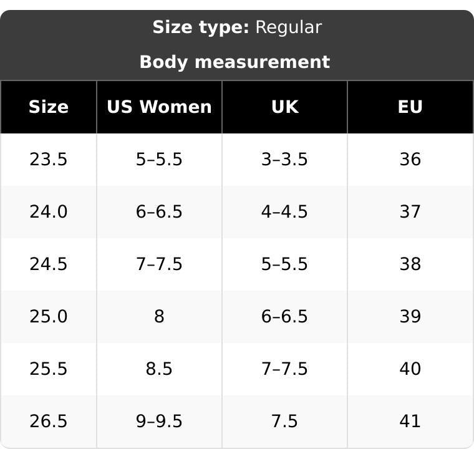Select the US Women column header
Image resolution: width=474 pixels, height=449 pixels.
click(x=159, y=107)
